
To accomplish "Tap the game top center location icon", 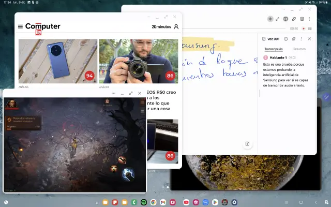I will tap(107, 101).
